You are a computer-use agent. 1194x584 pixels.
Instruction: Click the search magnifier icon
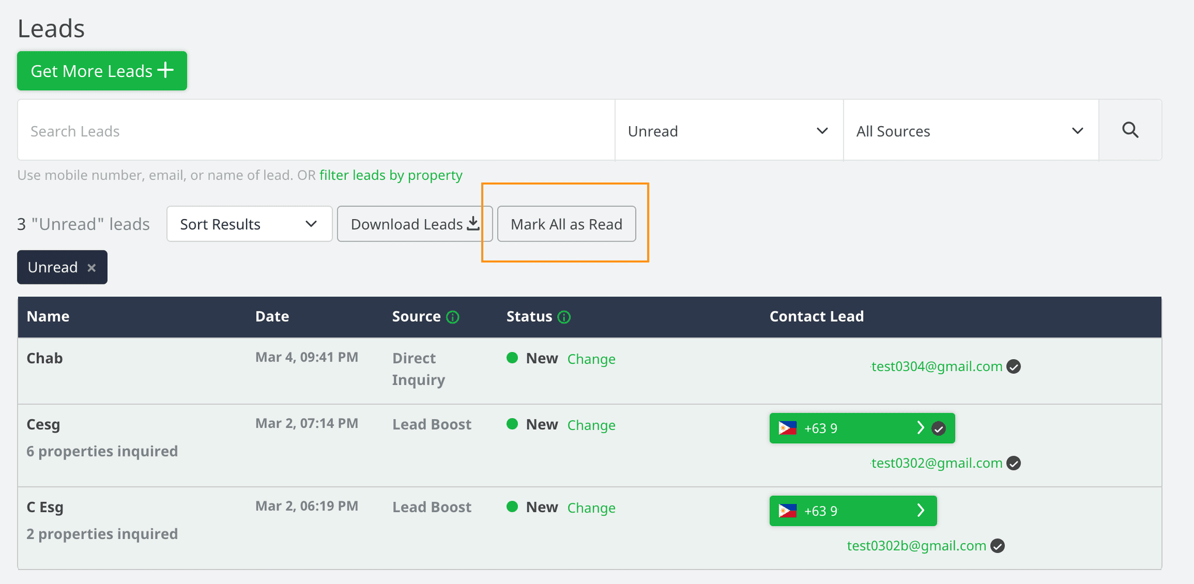1130,130
